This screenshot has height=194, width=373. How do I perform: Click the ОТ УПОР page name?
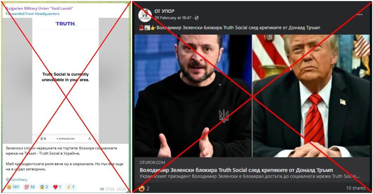coord(164,11)
